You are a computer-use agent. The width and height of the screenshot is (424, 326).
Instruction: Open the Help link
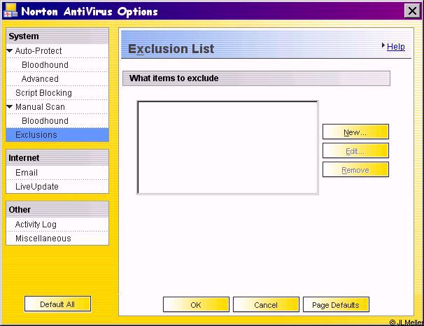[395, 47]
